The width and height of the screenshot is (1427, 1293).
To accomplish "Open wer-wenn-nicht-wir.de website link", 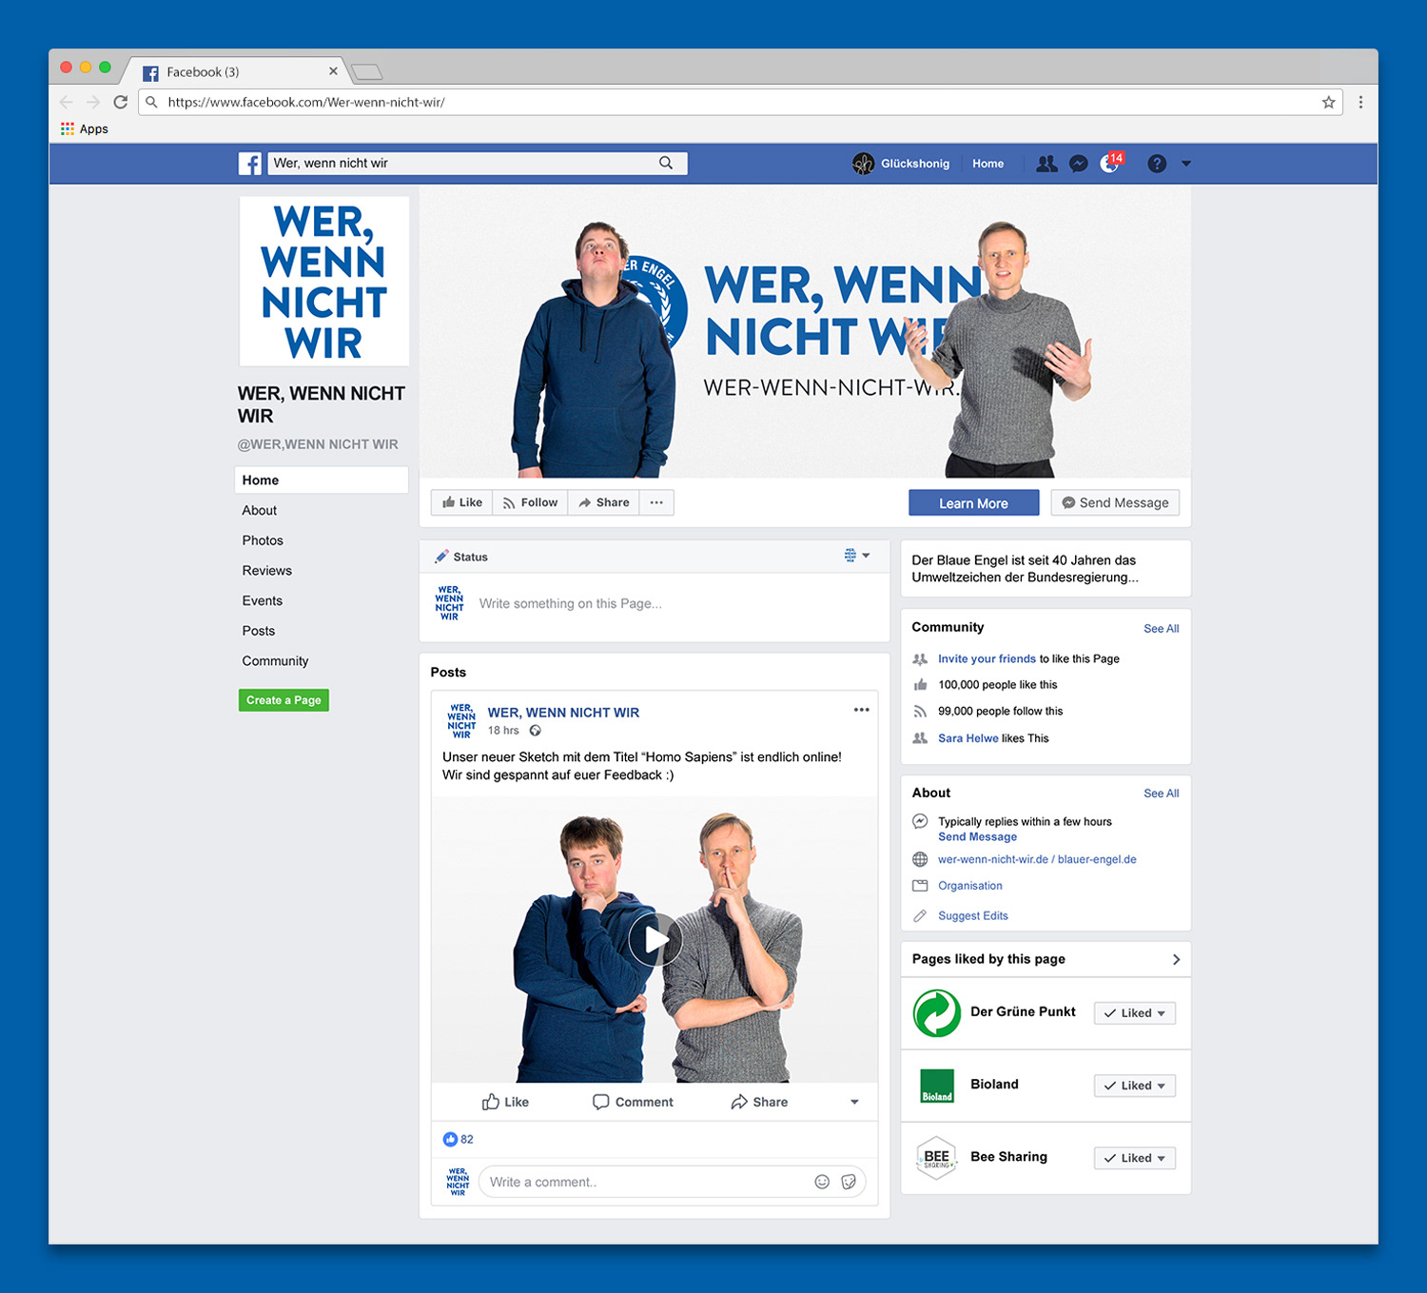I will pos(992,859).
